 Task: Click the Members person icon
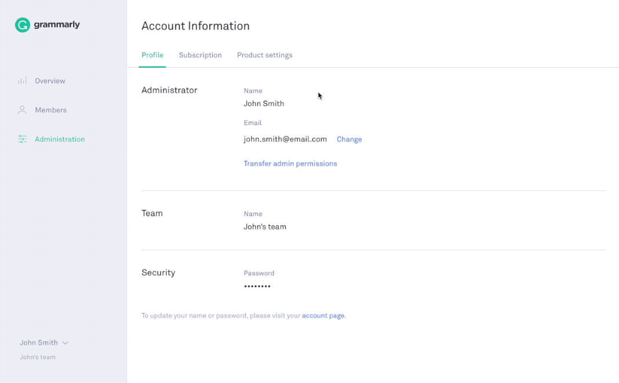[x=23, y=110]
